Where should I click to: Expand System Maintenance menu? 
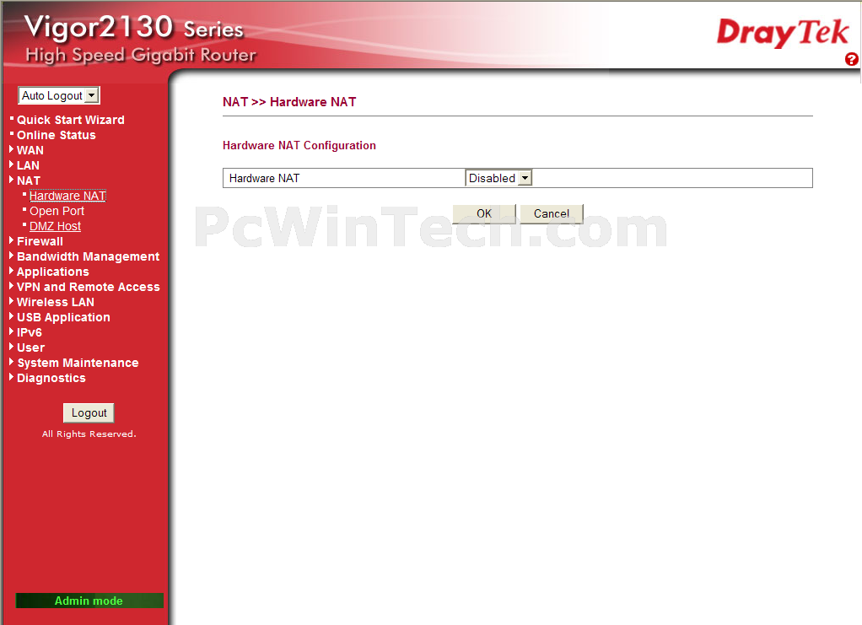[78, 363]
